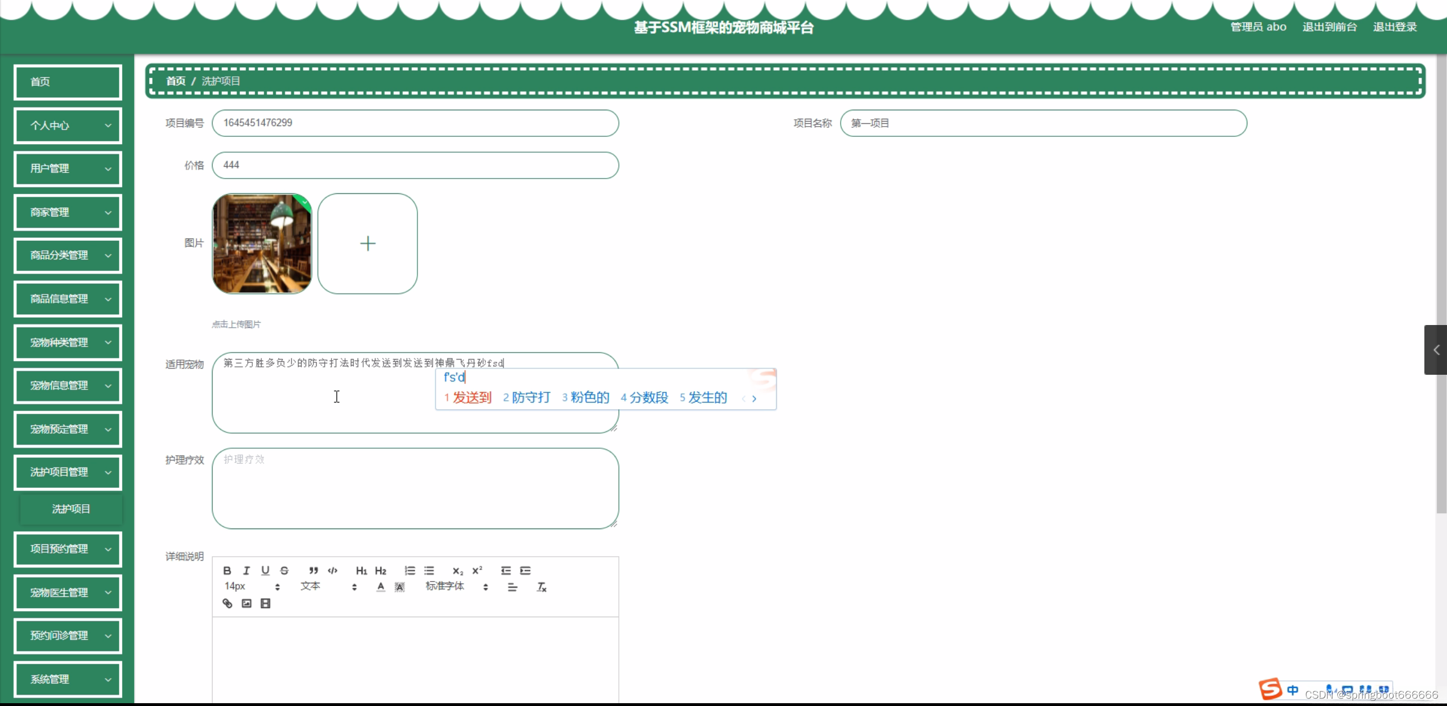
Task: Insert a code block in editor
Action: coord(333,570)
